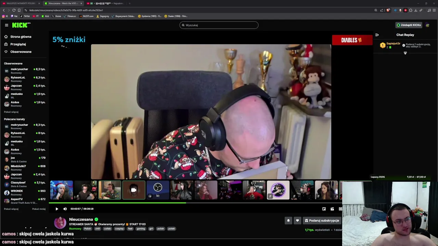
Task: Open the IG bookmark
Action: 5,16
